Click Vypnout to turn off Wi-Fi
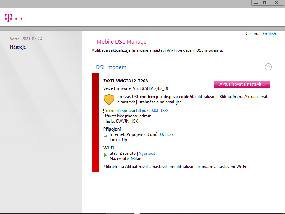The height and width of the screenshot is (214, 285). [x=147, y=153]
